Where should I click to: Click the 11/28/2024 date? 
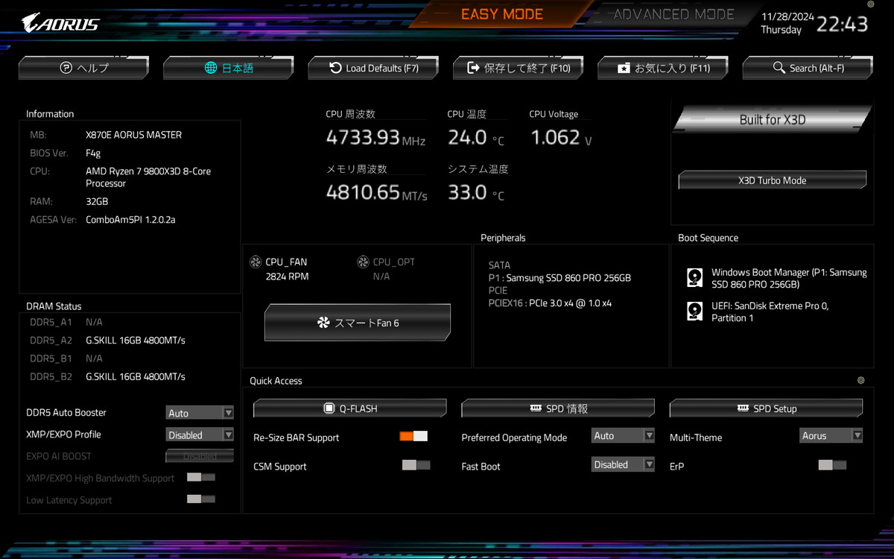[786, 16]
